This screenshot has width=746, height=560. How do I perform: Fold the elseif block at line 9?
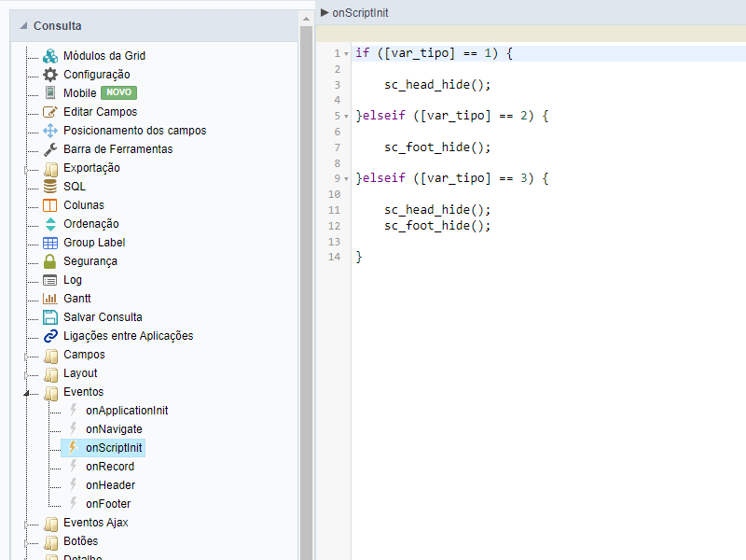coord(346,179)
